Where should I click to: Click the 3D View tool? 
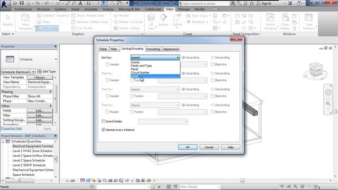[x=151, y=22]
